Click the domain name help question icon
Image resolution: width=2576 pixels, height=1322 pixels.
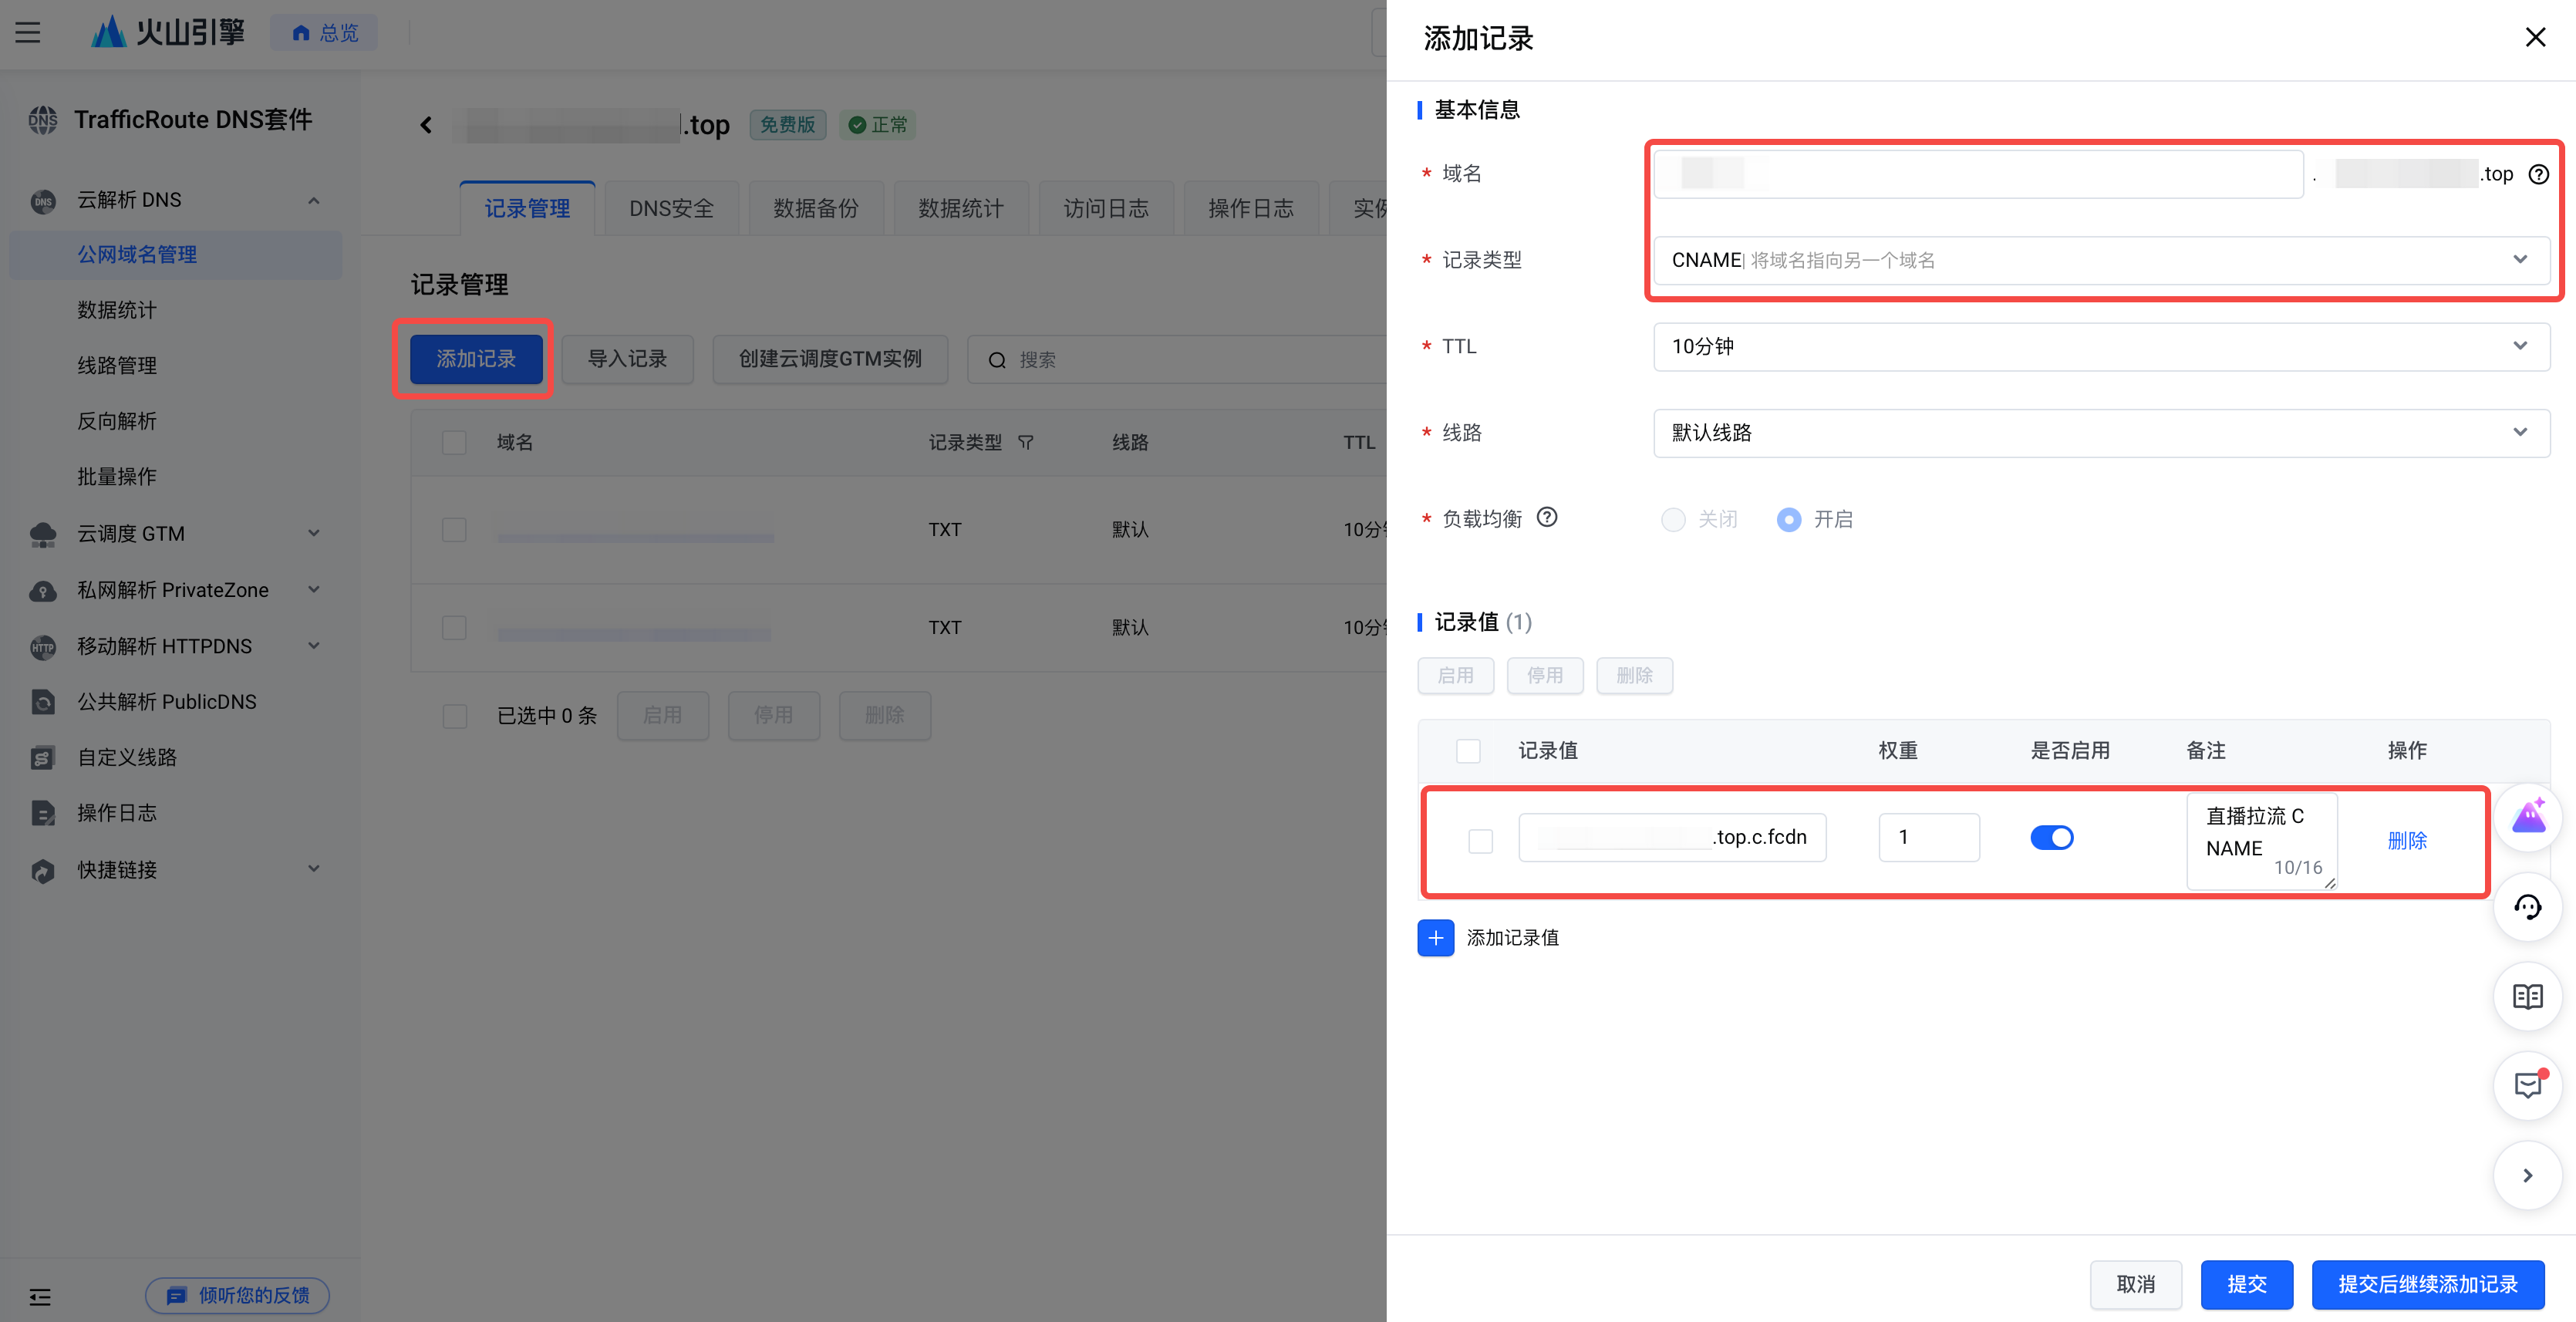tap(2538, 174)
